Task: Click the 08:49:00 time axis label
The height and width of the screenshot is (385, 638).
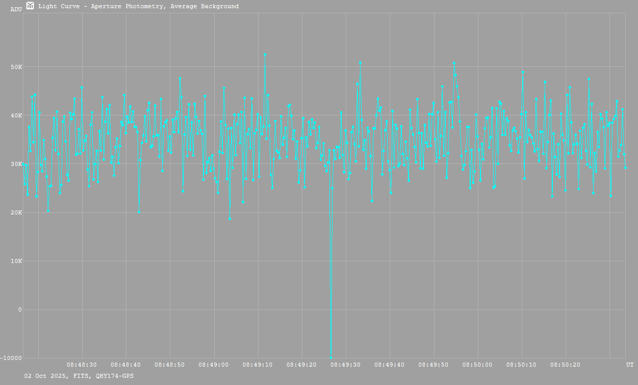Action: pos(214,365)
